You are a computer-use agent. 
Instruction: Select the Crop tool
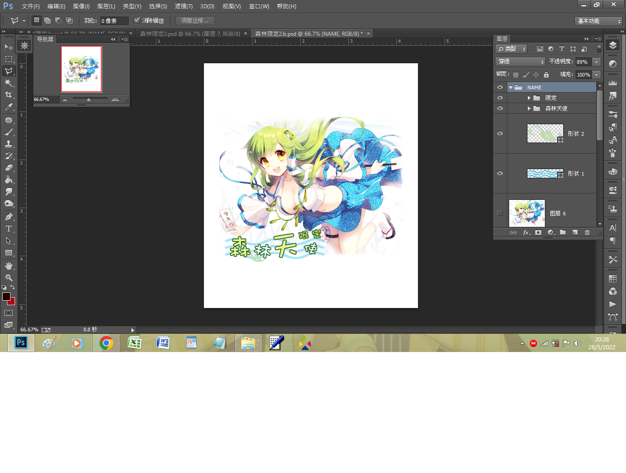coord(9,95)
